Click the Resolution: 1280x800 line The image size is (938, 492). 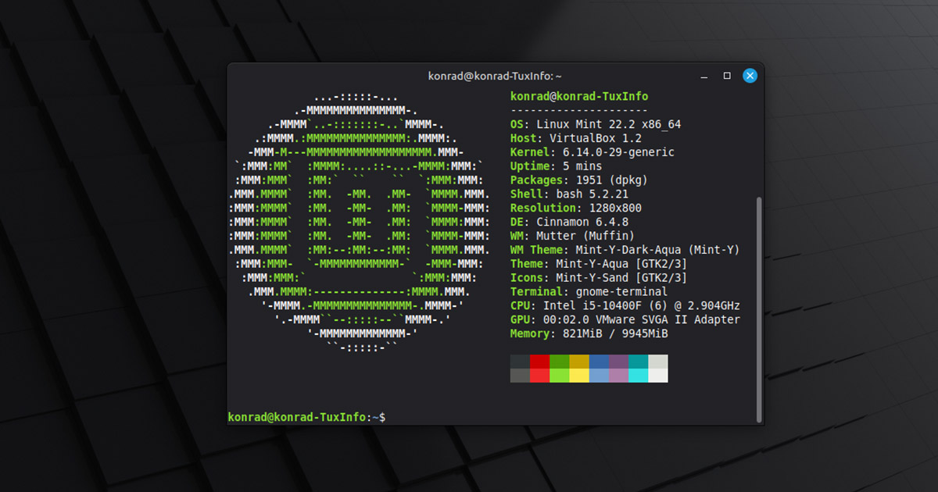coord(576,208)
